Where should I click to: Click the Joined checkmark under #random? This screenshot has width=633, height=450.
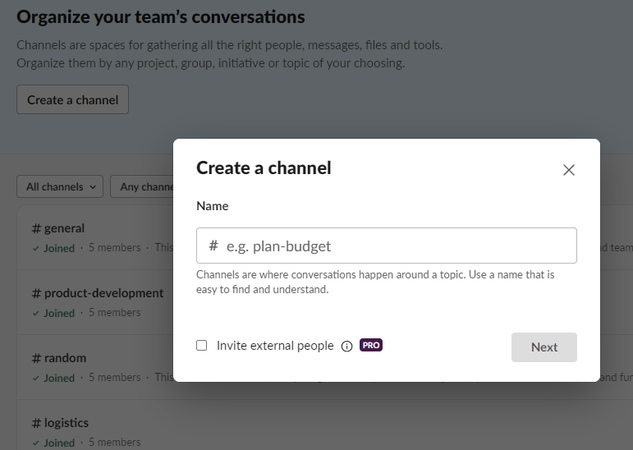click(36, 378)
